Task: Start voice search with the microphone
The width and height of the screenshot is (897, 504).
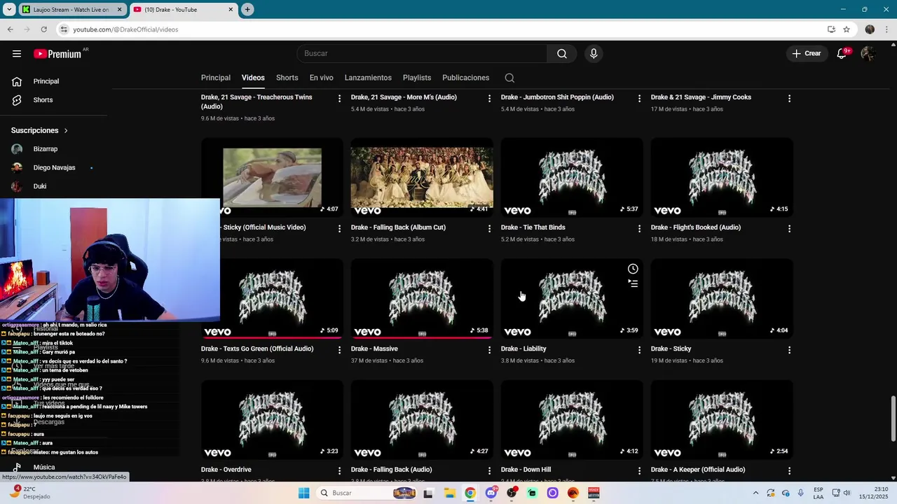Action: coord(594,54)
